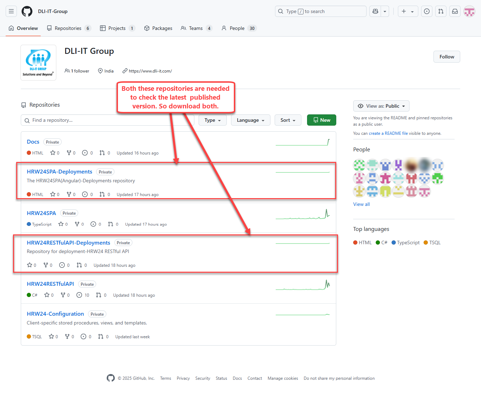Switch to the Teams tab
Image resolution: width=481 pixels, height=397 pixels.
196,28
